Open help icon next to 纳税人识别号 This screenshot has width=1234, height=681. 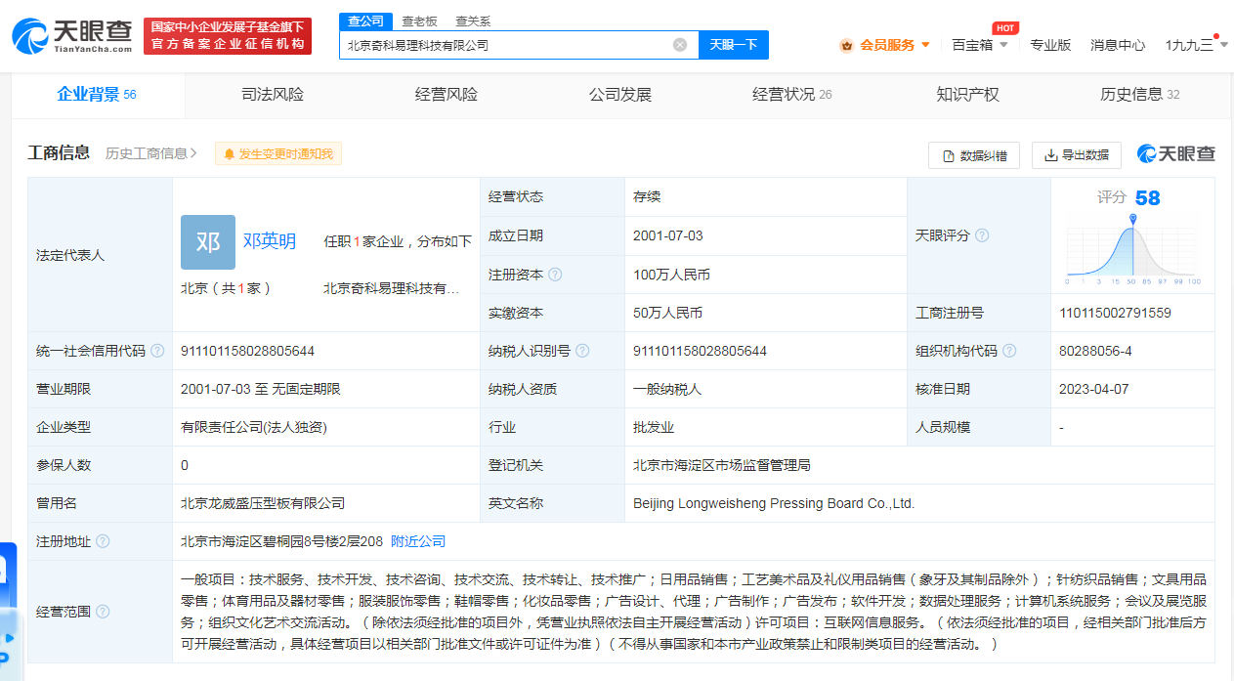[x=582, y=351]
